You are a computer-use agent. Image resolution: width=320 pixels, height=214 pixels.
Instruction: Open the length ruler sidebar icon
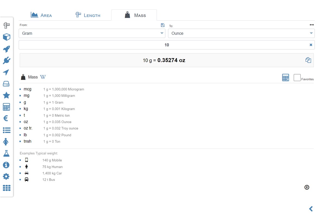7,25
